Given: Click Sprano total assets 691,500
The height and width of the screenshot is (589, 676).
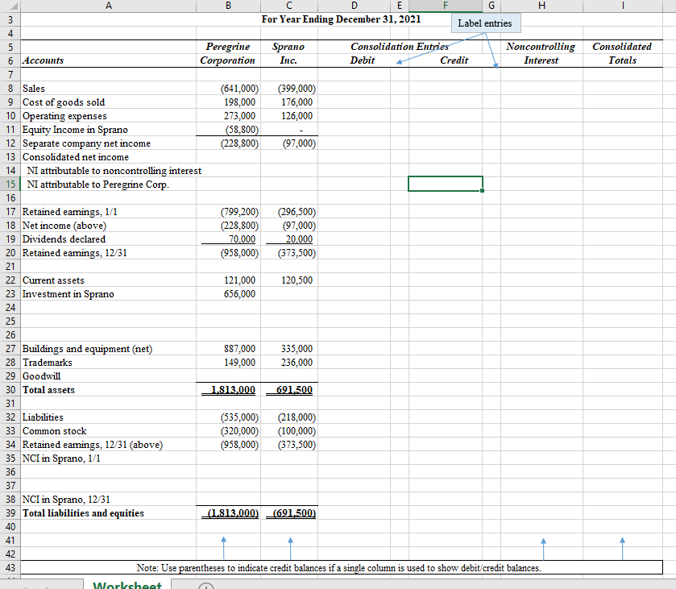Looking at the screenshot, I should pyautogui.click(x=294, y=390).
